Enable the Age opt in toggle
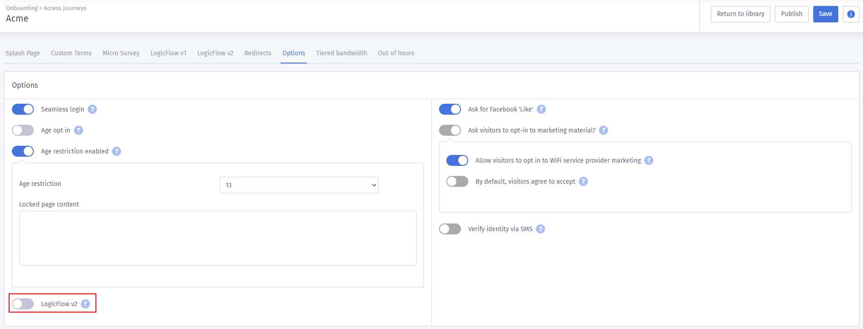 [x=23, y=130]
